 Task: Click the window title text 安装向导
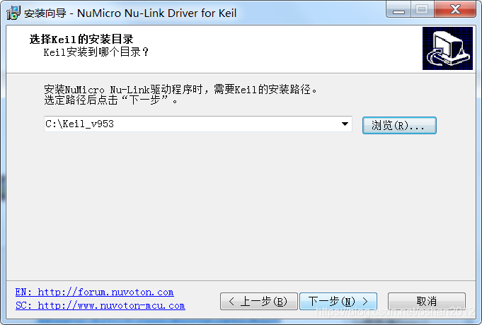[45, 13]
